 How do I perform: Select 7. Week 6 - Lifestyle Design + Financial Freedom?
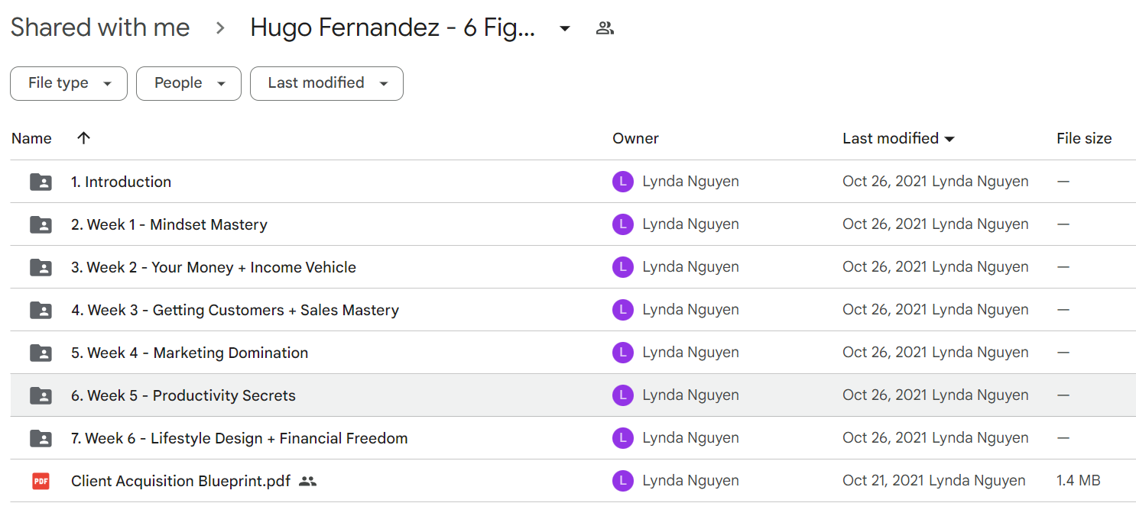coord(239,438)
